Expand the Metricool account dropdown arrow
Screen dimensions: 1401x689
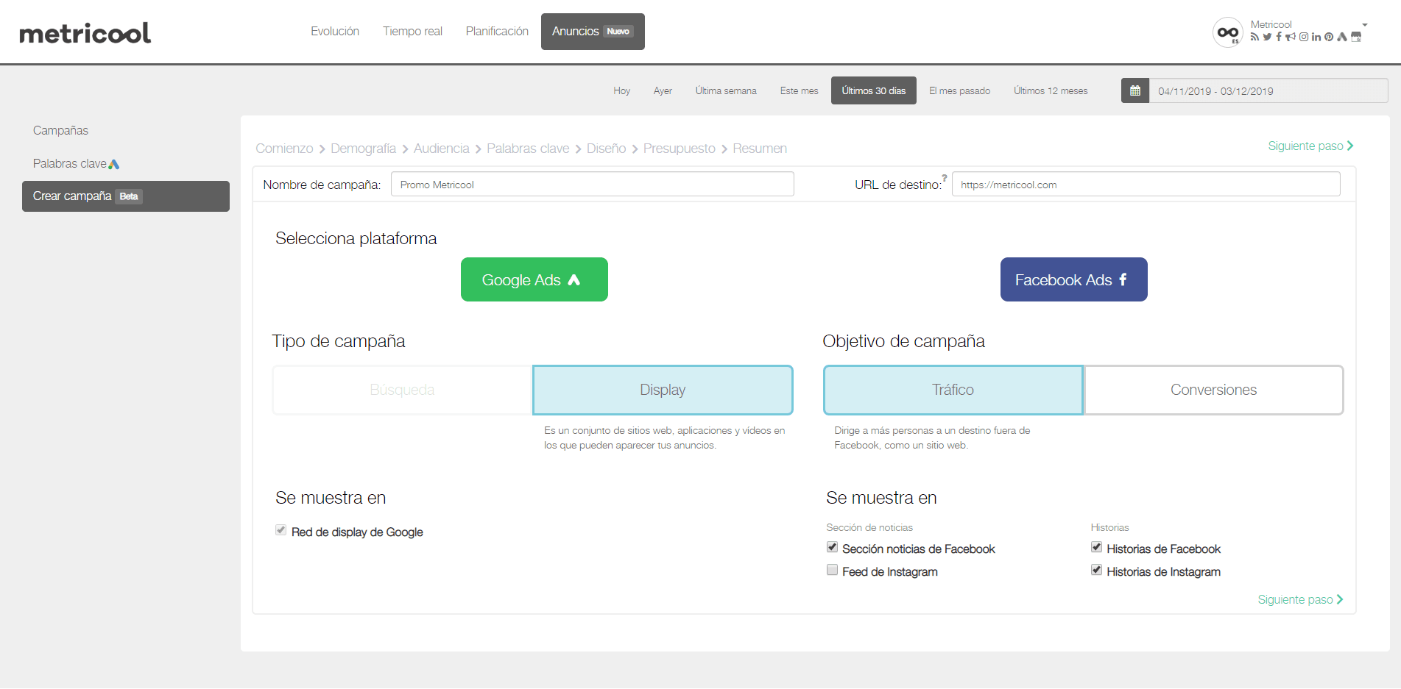(1365, 25)
